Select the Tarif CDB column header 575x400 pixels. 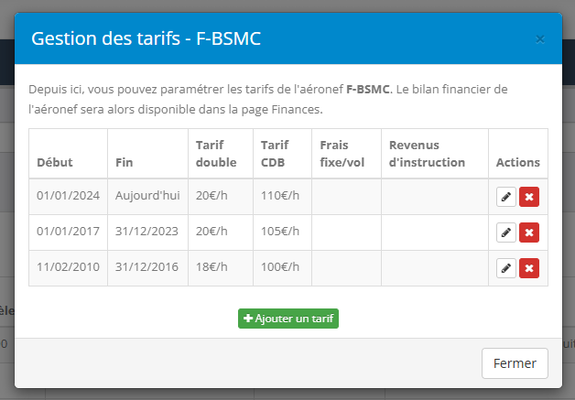275,154
